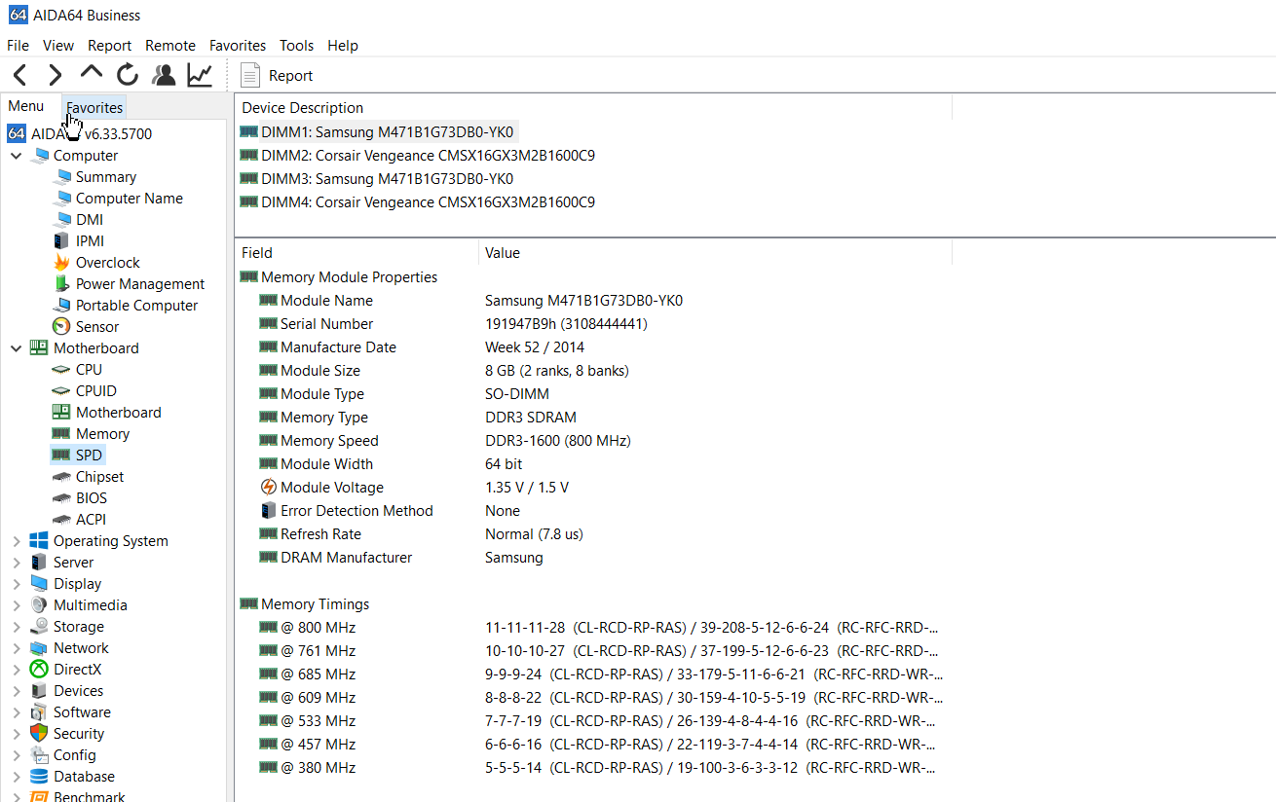The height and width of the screenshot is (802, 1276).
Task: Select the Serial Number row
Action: (x=592, y=323)
